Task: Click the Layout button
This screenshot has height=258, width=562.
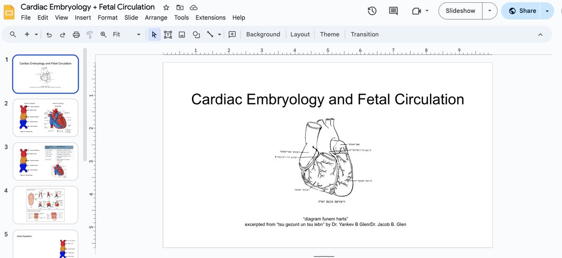Action: click(x=300, y=34)
